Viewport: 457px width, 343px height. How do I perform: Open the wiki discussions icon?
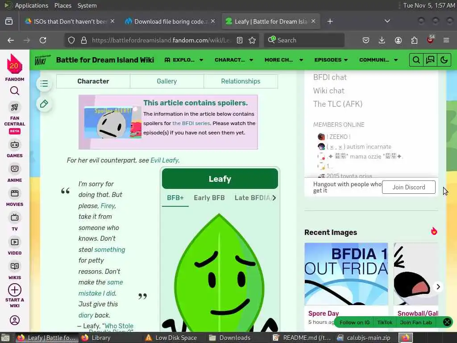[x=430, y=60]
